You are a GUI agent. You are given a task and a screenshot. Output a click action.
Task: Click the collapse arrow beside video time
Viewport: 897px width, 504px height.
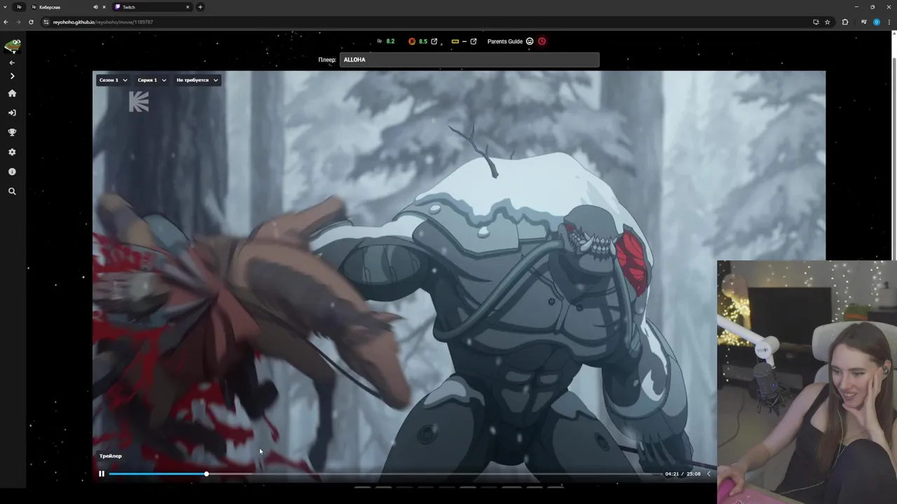click(708, 474)
